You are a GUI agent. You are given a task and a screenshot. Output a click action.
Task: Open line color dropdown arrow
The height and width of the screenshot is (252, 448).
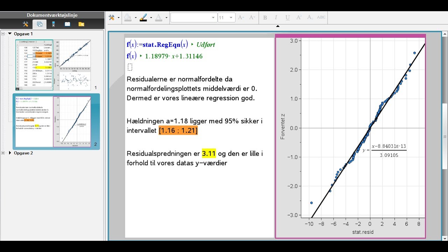(x=151, y=17)
